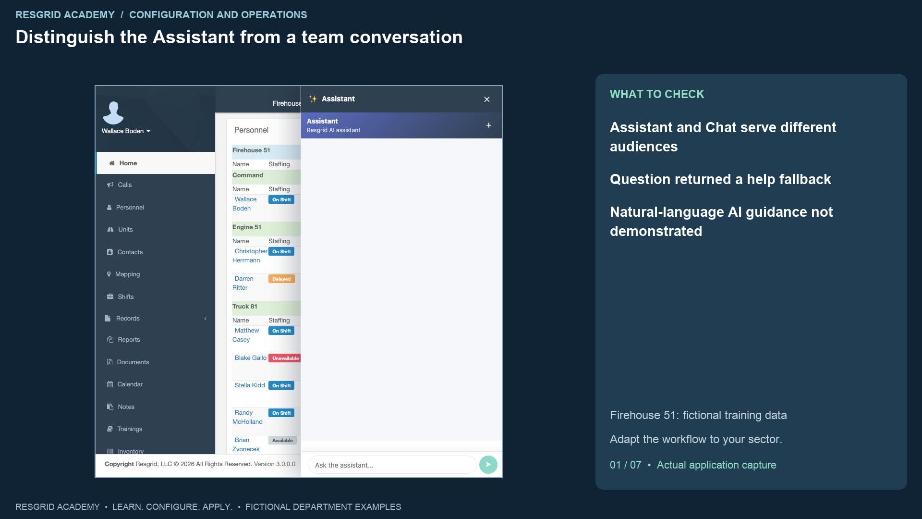Click the Assistant sparkle icon
The image size is (922, 519).
[313, 99]
